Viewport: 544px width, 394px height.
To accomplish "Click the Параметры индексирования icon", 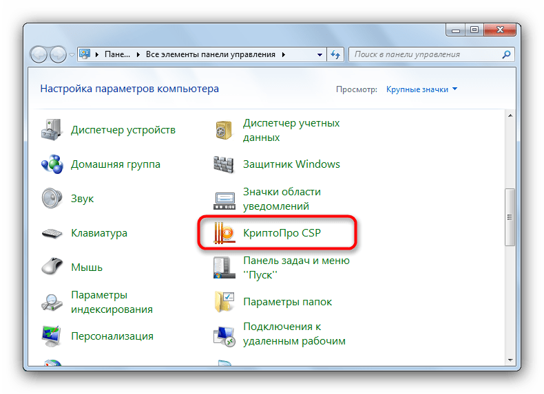I will point(52,302).
